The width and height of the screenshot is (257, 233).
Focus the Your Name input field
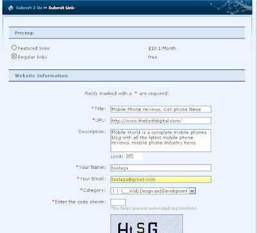point(161,168)
